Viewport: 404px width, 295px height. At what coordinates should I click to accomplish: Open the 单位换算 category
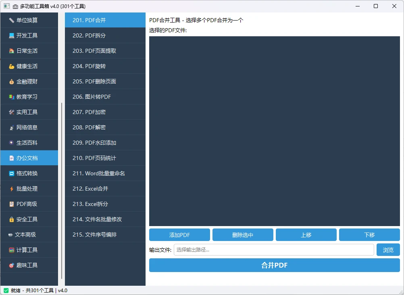coord(29,20)
